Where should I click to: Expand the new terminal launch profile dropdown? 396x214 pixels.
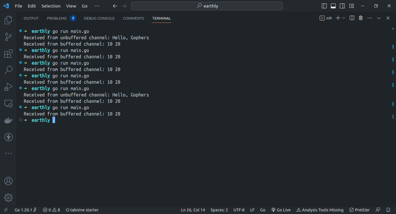(x=344, y=18)
